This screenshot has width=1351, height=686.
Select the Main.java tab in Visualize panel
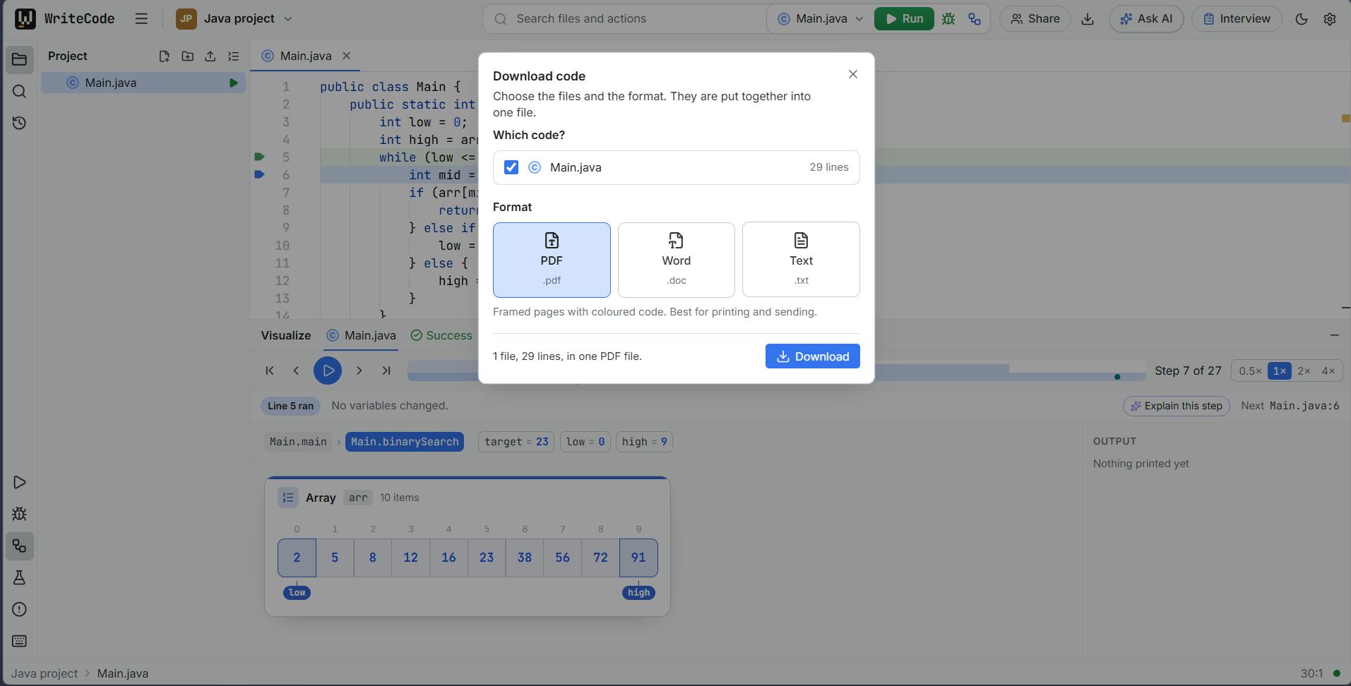[362, 336]
